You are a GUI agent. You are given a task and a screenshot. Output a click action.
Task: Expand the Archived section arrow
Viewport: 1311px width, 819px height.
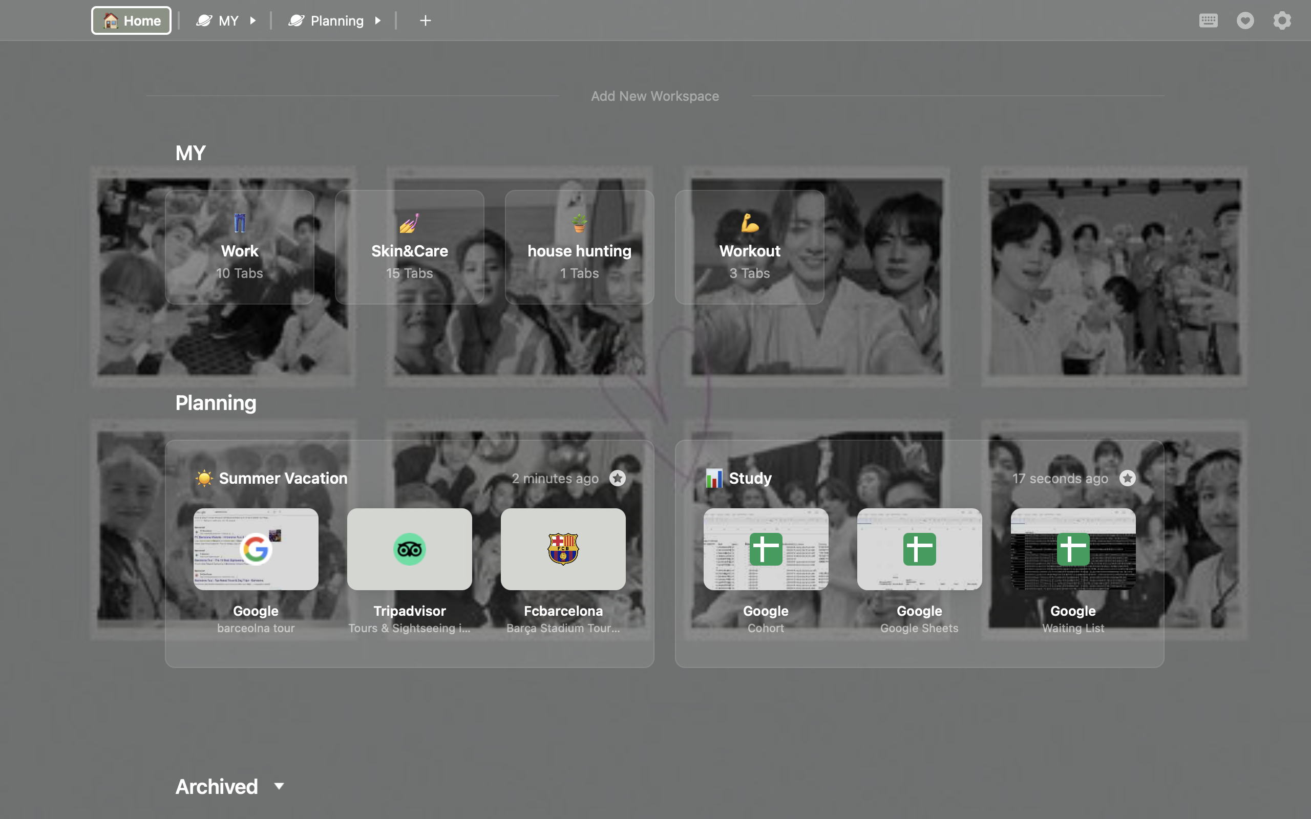[279, 786]
